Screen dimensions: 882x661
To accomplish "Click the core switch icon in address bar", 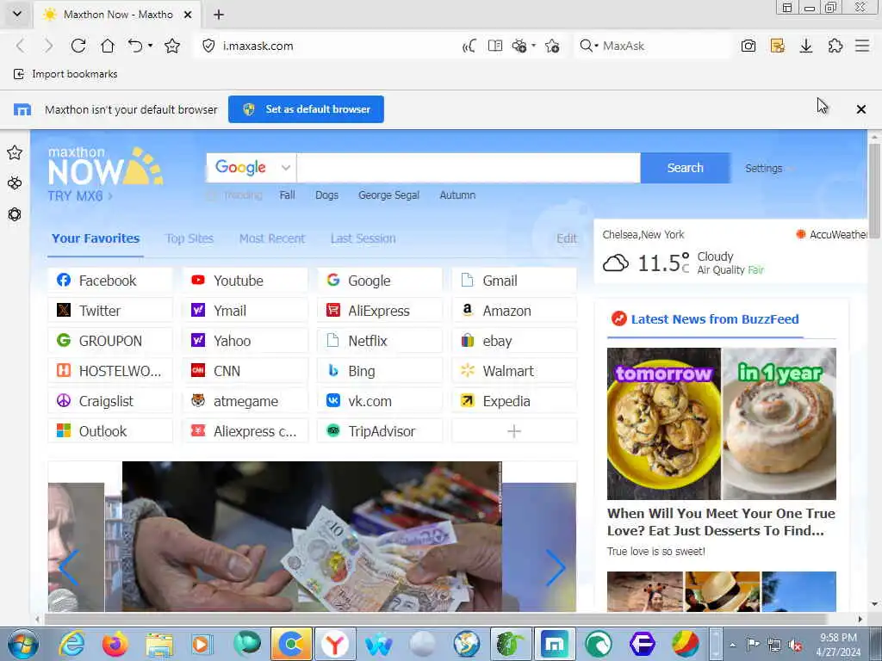I will tap(519, 46).
